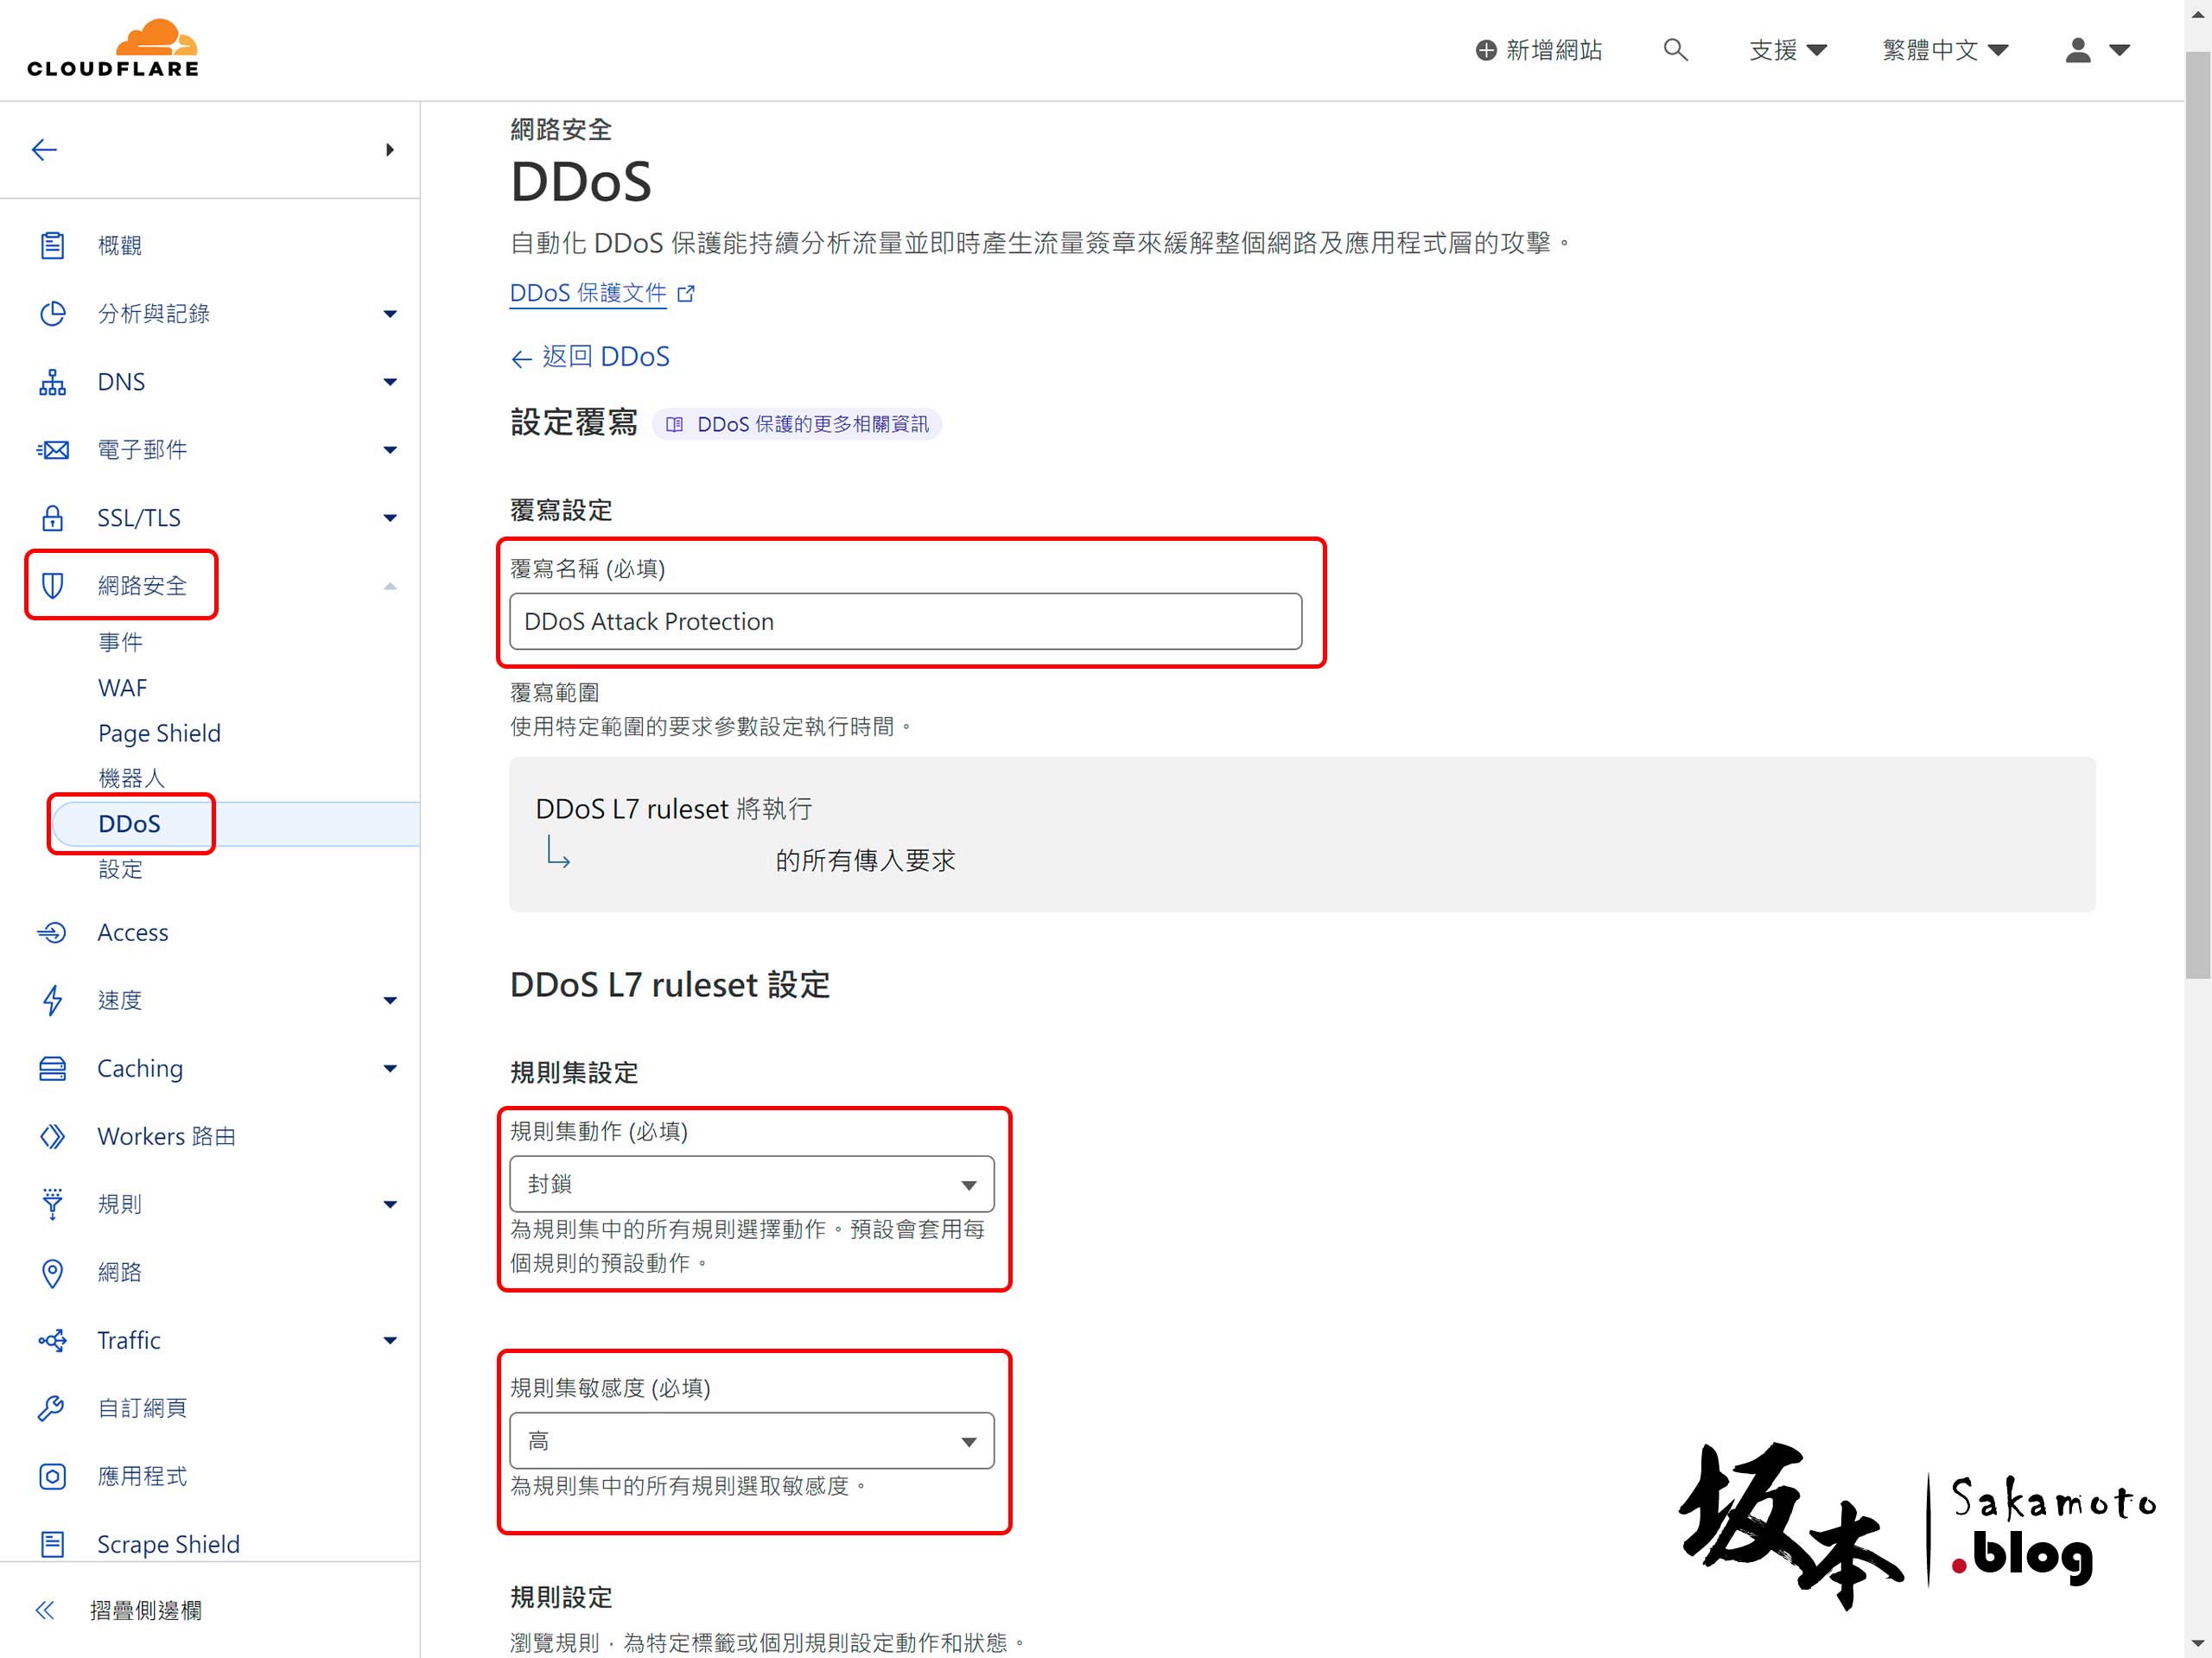Open the 支援 dropdown menu

coord(1788,50)
